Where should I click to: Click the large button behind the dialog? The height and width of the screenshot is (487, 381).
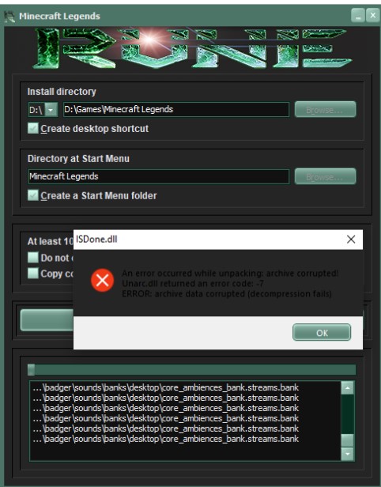pos(47,319)
